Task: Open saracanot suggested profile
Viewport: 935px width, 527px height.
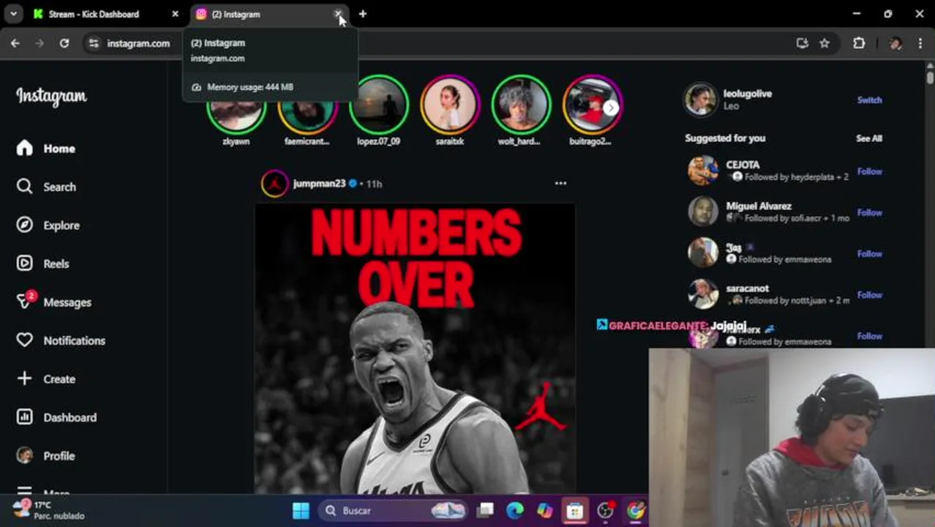Action: pos(747,288)
